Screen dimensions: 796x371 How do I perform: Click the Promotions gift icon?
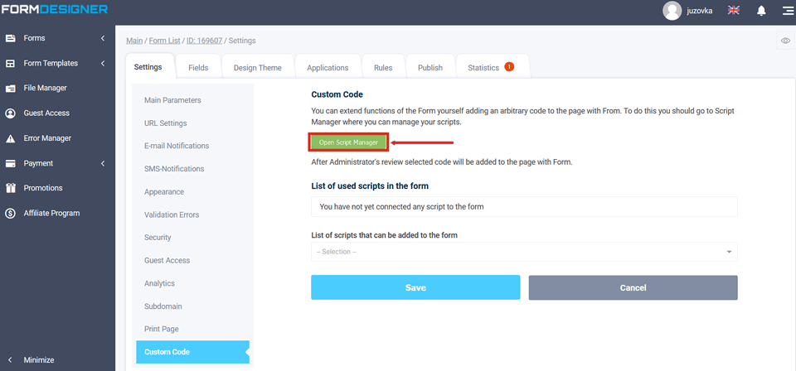tap(11, 188)
